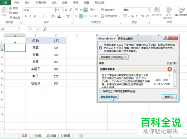Switch to the Data (数据) tab
The image size is (187, 139).
click(x=65, y=3)
